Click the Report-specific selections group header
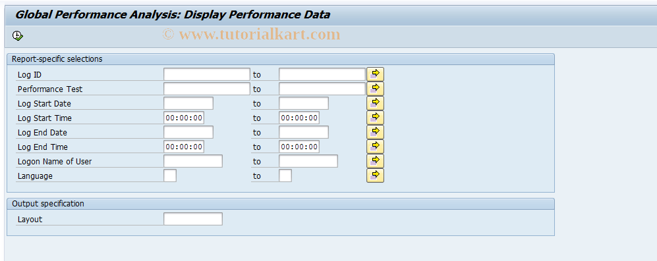 [281, 59]
